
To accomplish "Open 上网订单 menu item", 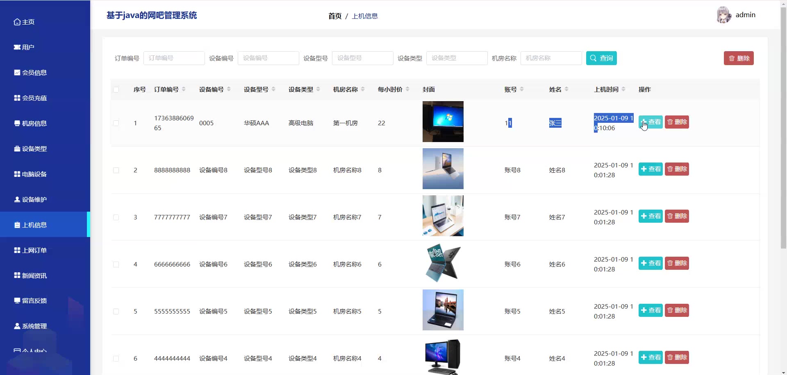I will click(34, 251).
